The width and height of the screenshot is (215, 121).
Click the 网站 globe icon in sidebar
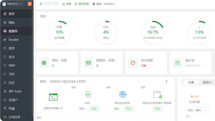pyautogui.click(x=5, y=22)
